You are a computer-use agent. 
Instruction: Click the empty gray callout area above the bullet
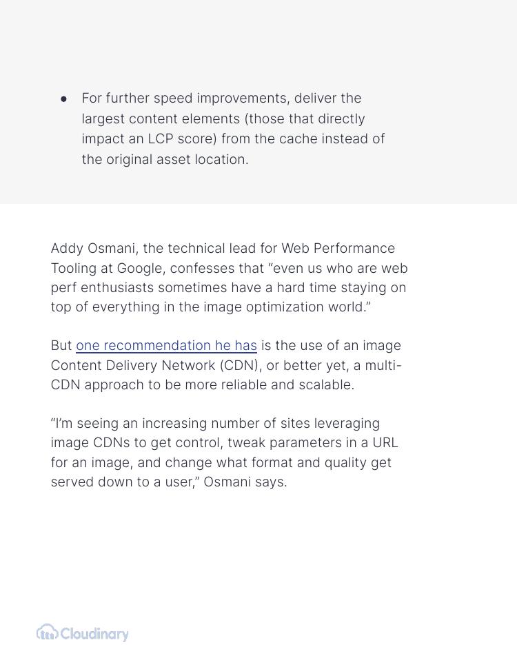click(258, 41)
